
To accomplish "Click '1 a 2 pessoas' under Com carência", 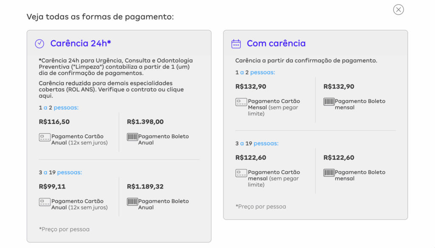I will coord(255,72).
